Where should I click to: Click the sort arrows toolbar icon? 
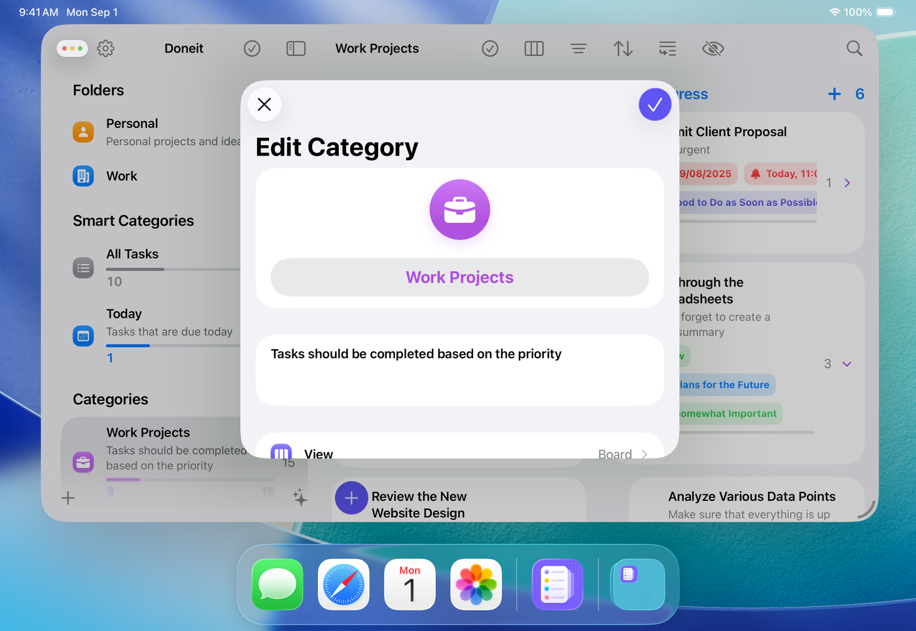click(622, 48)
